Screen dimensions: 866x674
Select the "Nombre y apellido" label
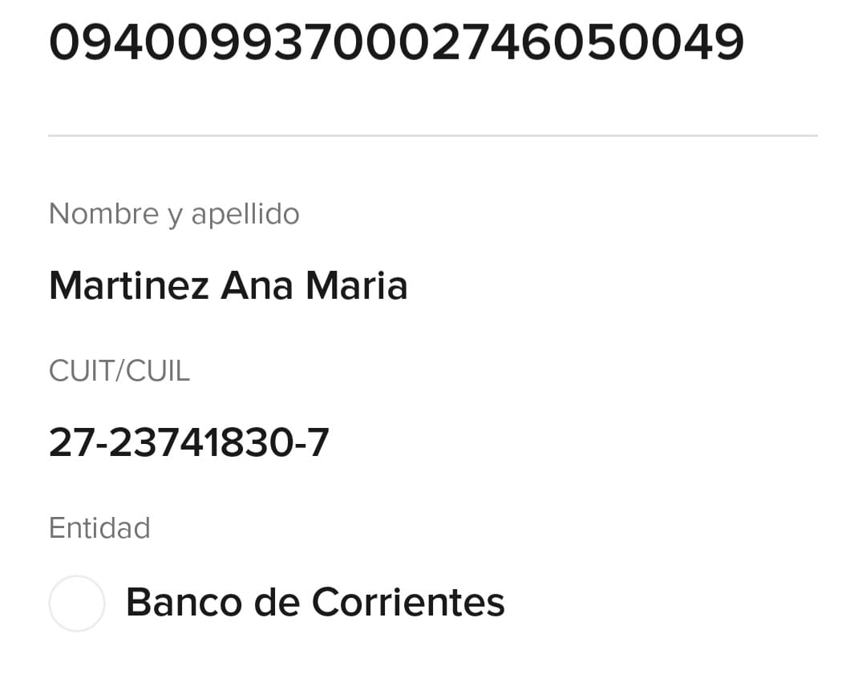pyautogui.click(x=174, y=214)
